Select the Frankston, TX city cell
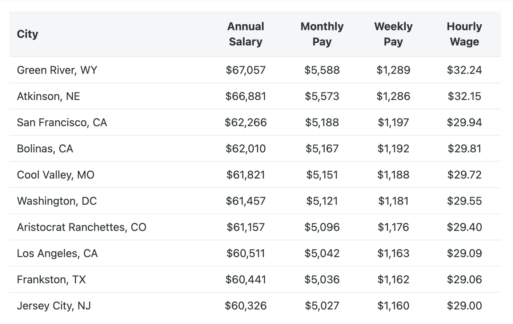 pyautogui.click(x=51, y=279)
